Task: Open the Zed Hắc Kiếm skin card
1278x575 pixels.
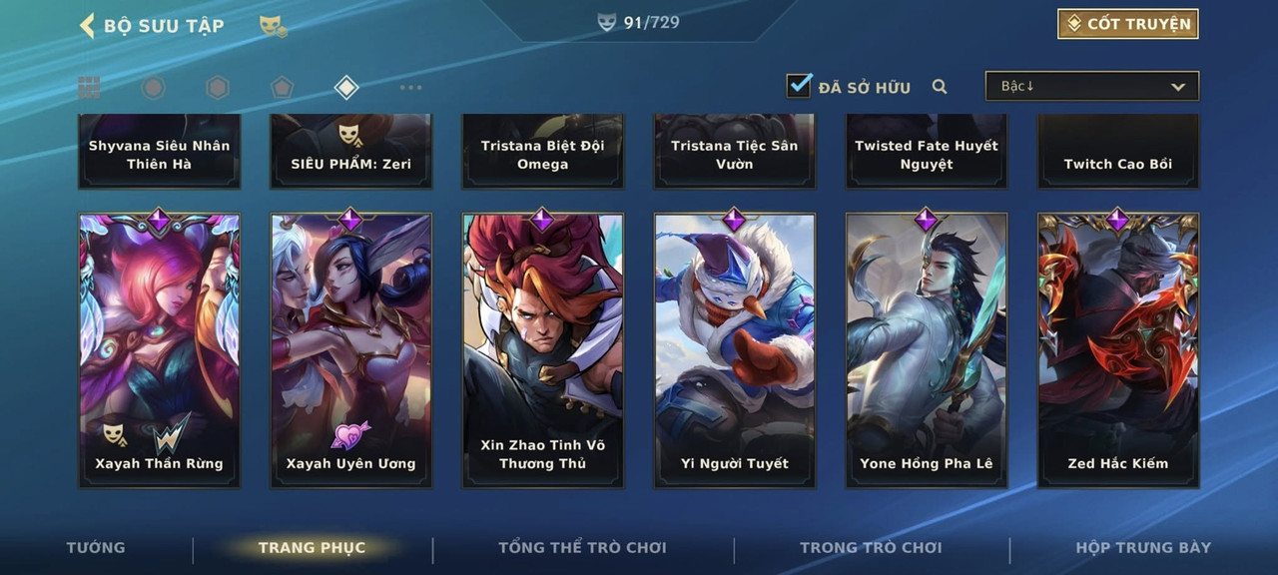Action: pos(1118,349)
